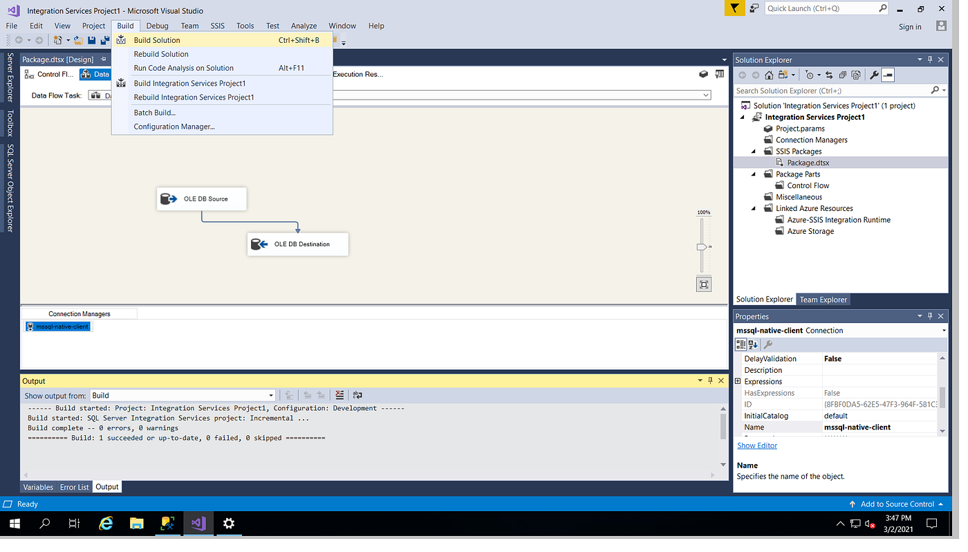Collapse the SSIS Packages folder
Viewport: 968px width, 552px height.
point(754,151)
